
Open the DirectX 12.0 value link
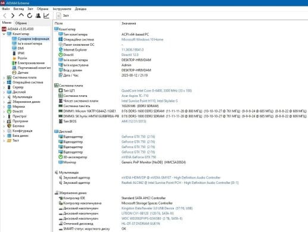[x=130, y=55]
